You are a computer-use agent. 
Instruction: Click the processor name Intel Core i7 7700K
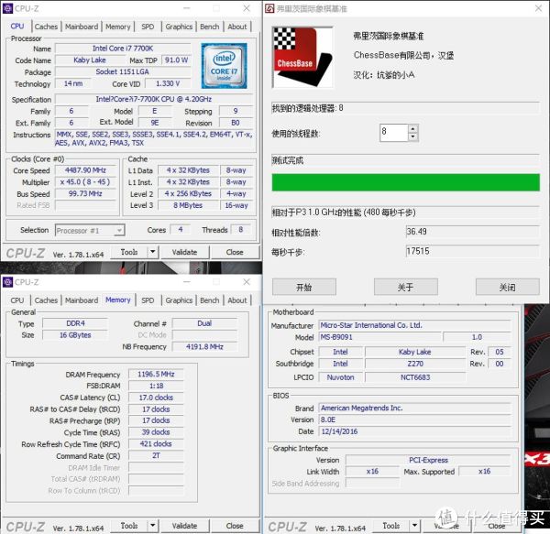pos(123,49)
